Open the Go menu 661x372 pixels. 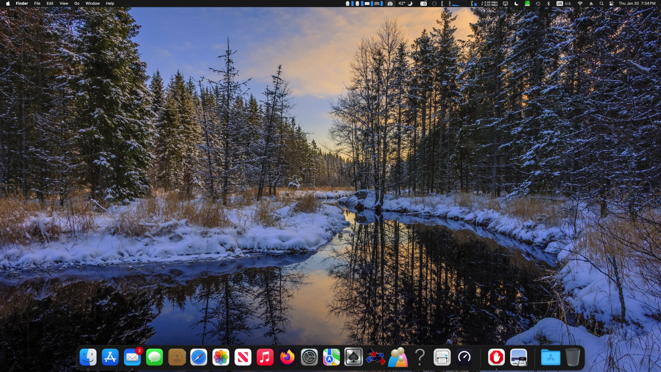pos(77,3)
